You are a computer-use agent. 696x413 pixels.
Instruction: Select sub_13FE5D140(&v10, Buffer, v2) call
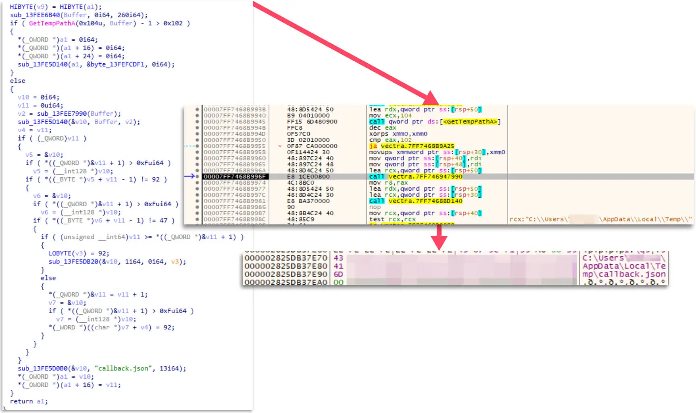[x=79, y=122]
